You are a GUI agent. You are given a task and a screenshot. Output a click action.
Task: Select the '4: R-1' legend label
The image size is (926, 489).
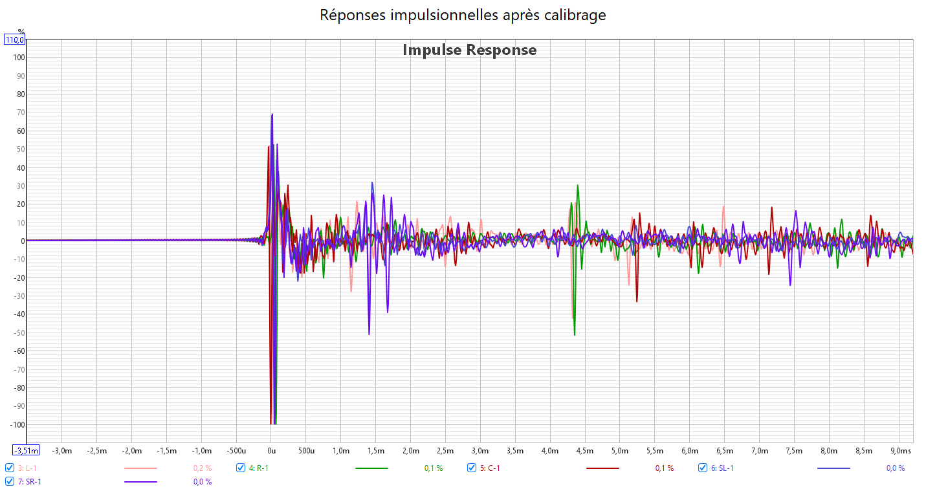(259, 468)
